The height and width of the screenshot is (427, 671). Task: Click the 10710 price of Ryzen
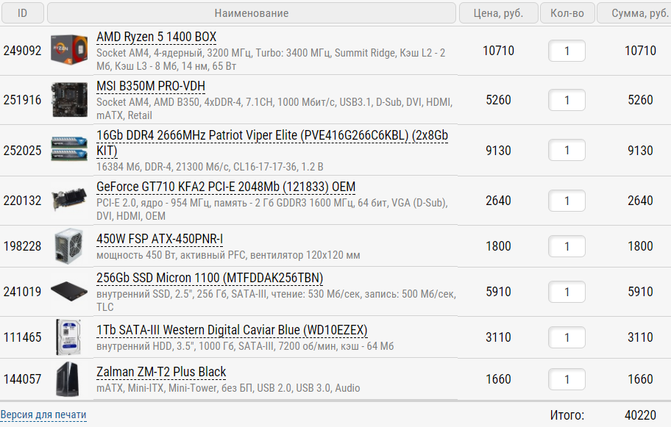point(498,51)
